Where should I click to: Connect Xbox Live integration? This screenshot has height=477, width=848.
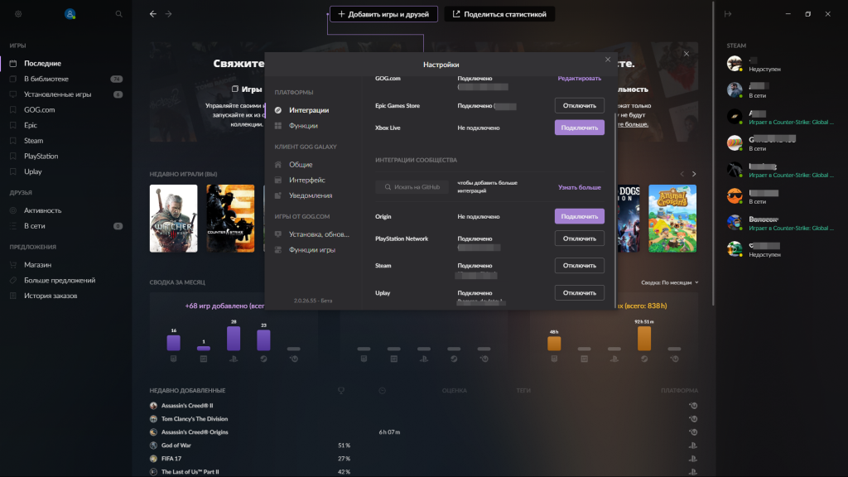point(579,128)
